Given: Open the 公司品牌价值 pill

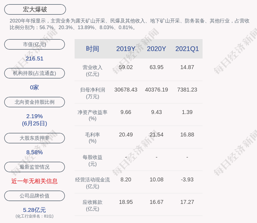Looking at the screenshot, I should [35, 196].
